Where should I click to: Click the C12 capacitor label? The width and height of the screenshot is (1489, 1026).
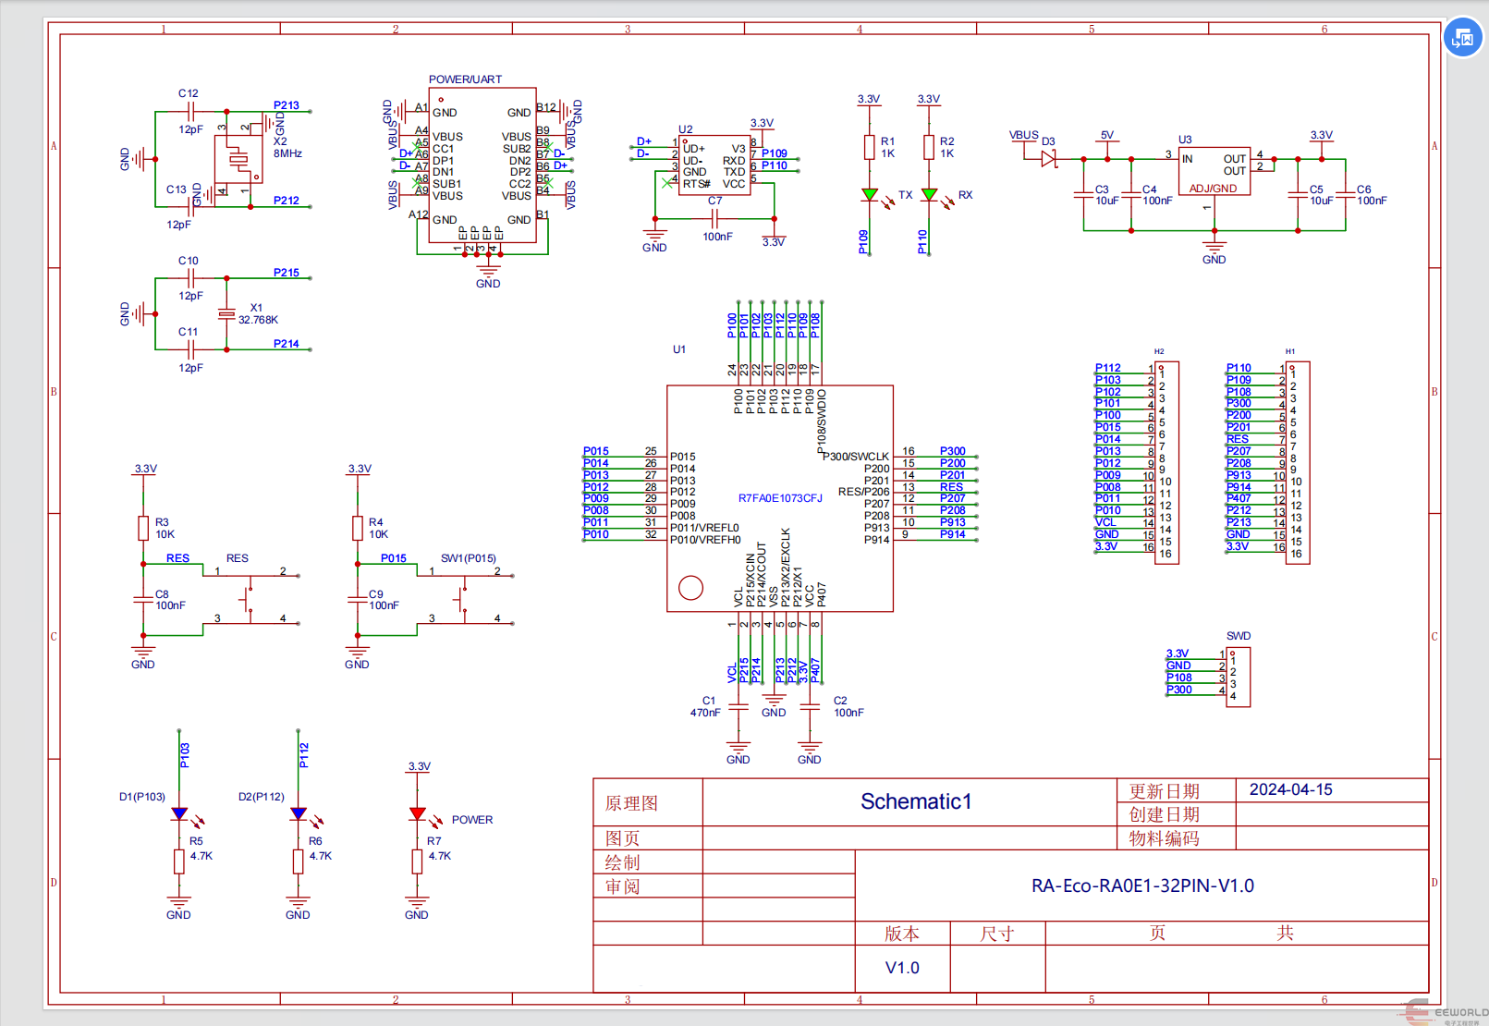pyautogui.click(x=189, y=93)
